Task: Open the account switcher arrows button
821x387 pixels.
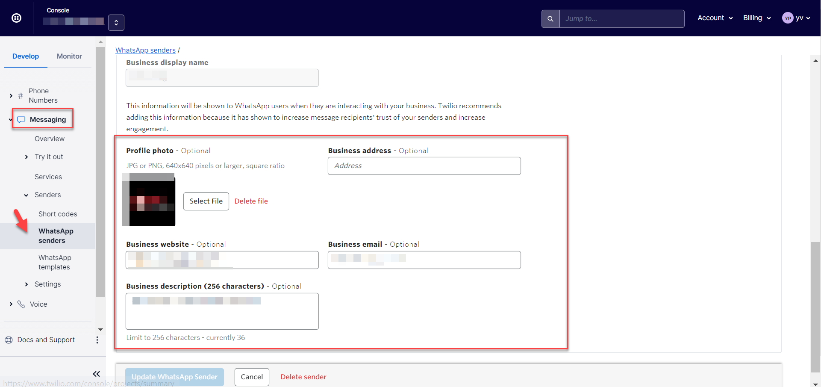Action: [x=116, y=23]
